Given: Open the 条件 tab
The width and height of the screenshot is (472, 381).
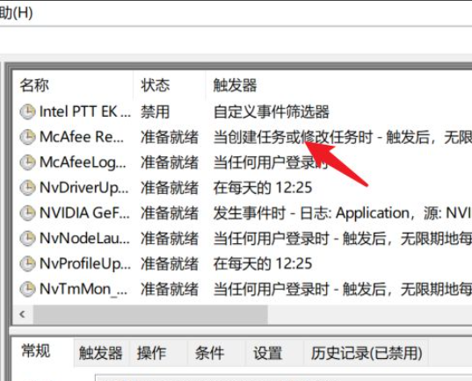Looking at the screenshot, I should [209, 353].
